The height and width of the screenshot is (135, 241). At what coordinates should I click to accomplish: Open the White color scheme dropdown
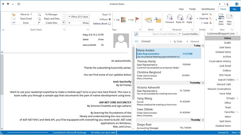(78, 23)
